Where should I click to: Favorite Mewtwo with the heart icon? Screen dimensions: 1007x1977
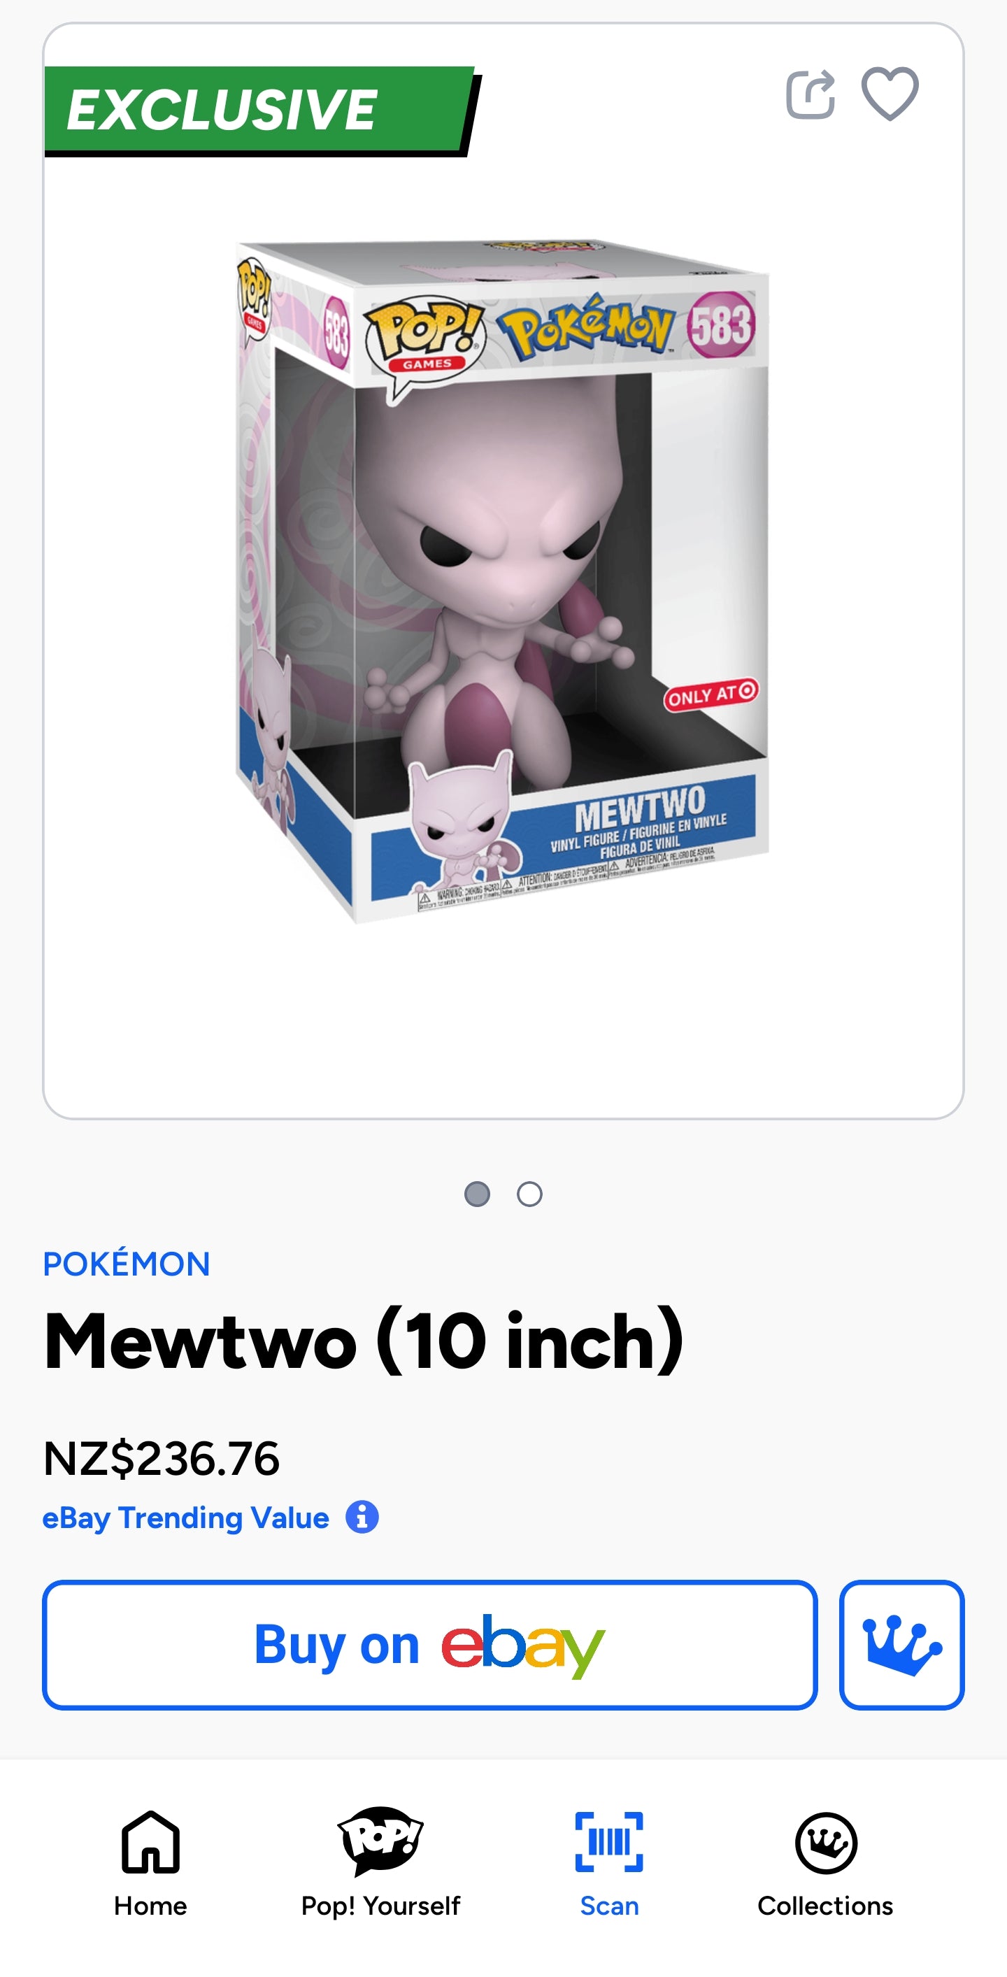tap(890, 94)
